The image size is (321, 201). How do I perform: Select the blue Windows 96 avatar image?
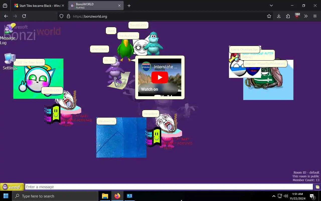[x=121, y=137]
